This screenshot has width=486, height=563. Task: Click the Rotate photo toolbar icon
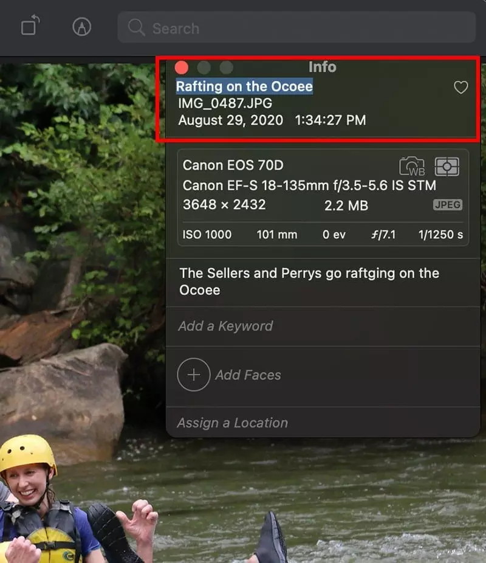coord(30,25)
